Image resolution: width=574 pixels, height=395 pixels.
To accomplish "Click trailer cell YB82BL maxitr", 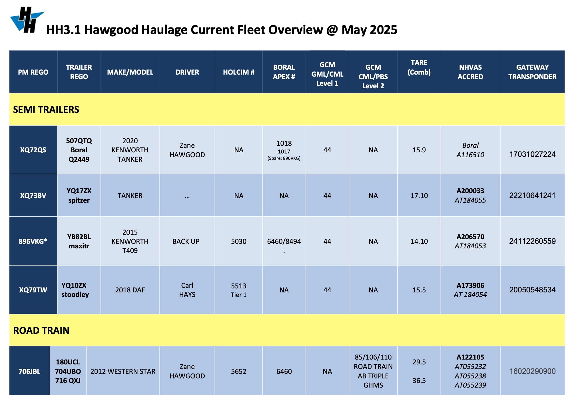I will tap(79, 241).
